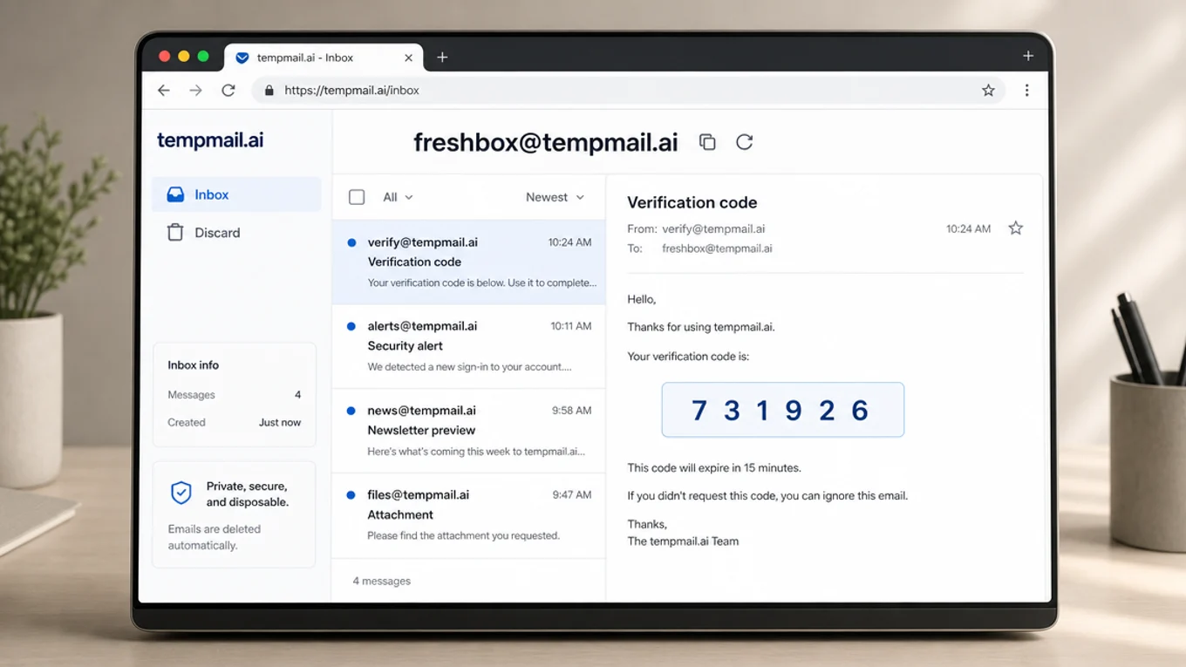The height and width of the screenshot is (667, 1186).
Task: Click the tempmail.ai logo text in the sidebar
Action: [210, 140]
